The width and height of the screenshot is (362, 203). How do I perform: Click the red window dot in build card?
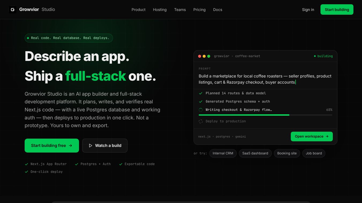click(x=199, y=56)
